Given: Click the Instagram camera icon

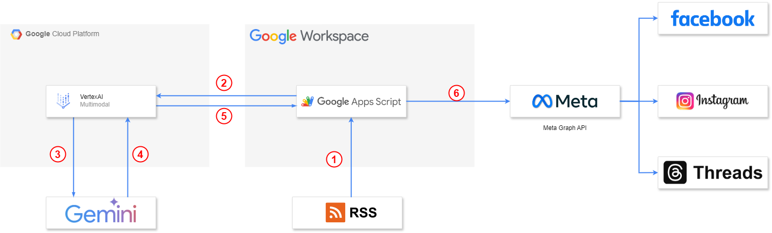Looking at the screenshot, I should pos(685,101).
